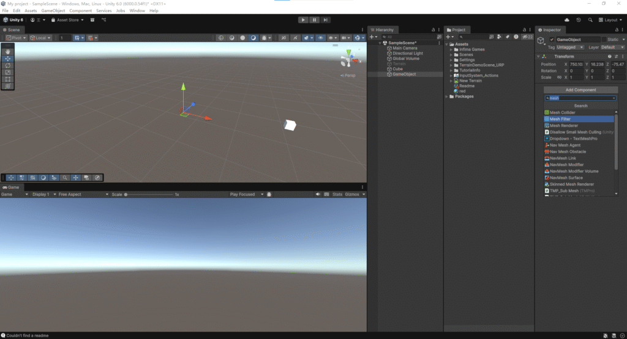Click the Scene orientation gizmo
The width and height of the screenshot is (627, 339).
click(349, 59)
